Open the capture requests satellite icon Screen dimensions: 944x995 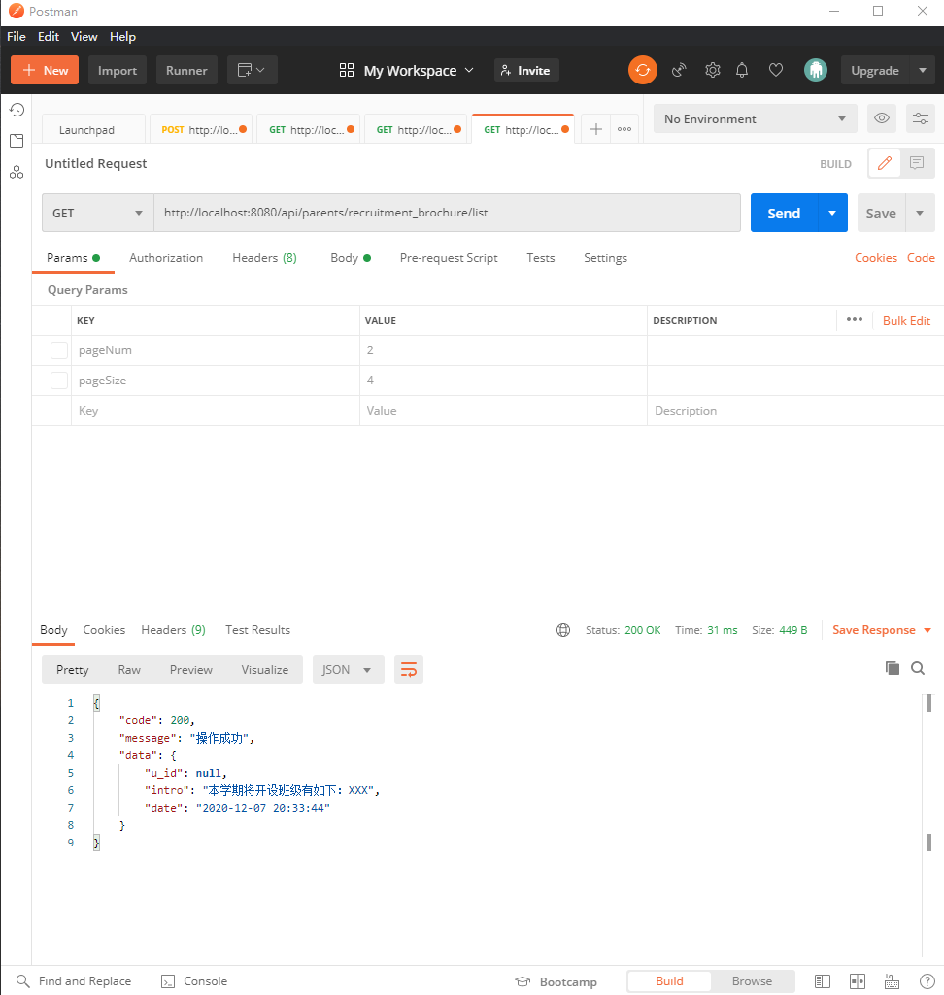point(679,70)
